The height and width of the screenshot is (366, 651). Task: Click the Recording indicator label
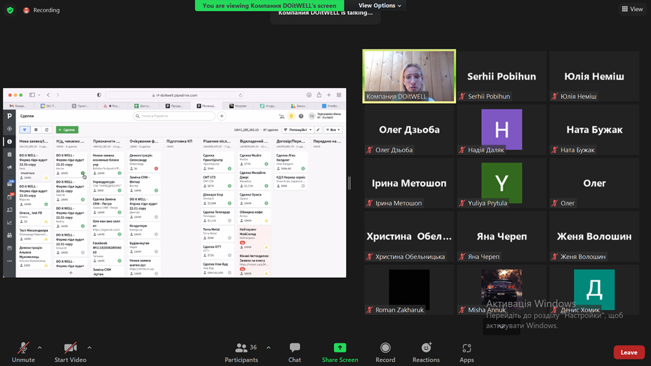45,10
